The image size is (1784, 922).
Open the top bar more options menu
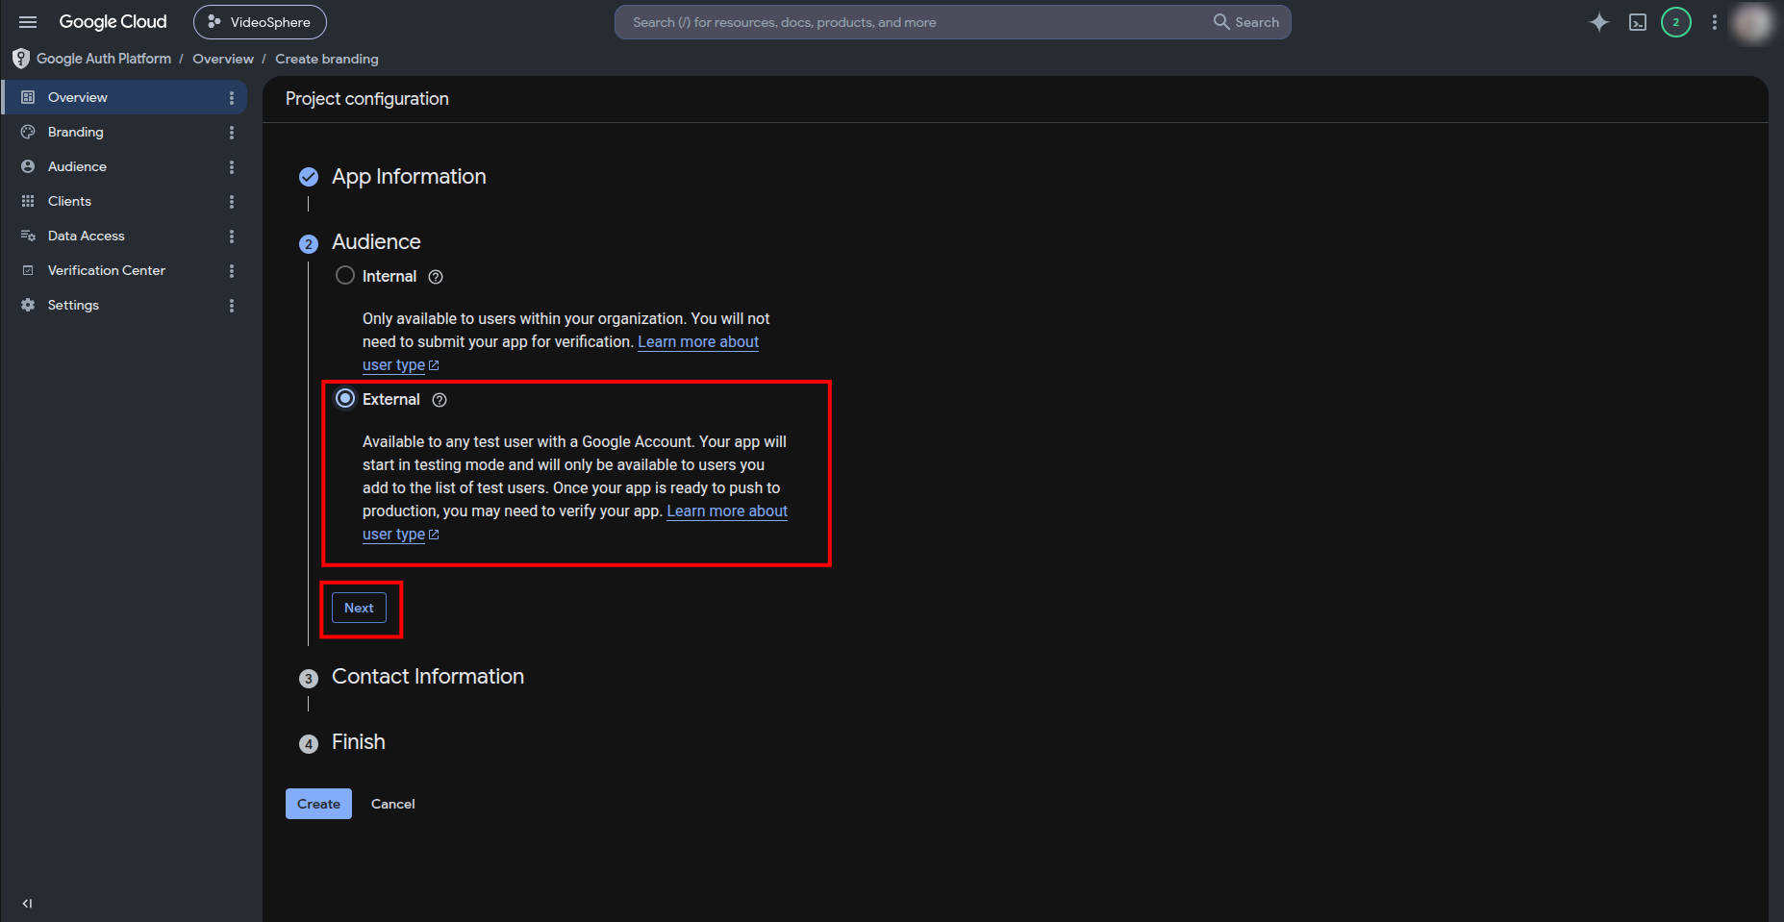(1715, 22)
